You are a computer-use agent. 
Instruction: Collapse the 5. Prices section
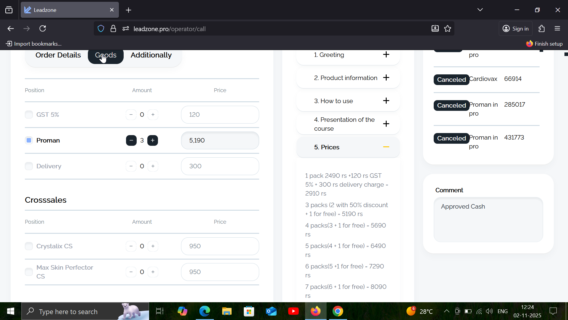386,147
